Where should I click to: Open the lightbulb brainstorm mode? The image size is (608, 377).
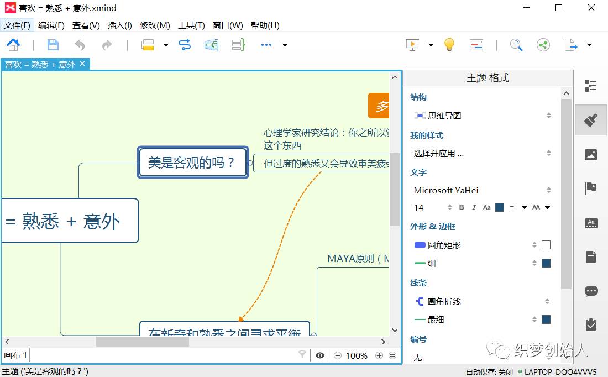[x=449, y=45]
